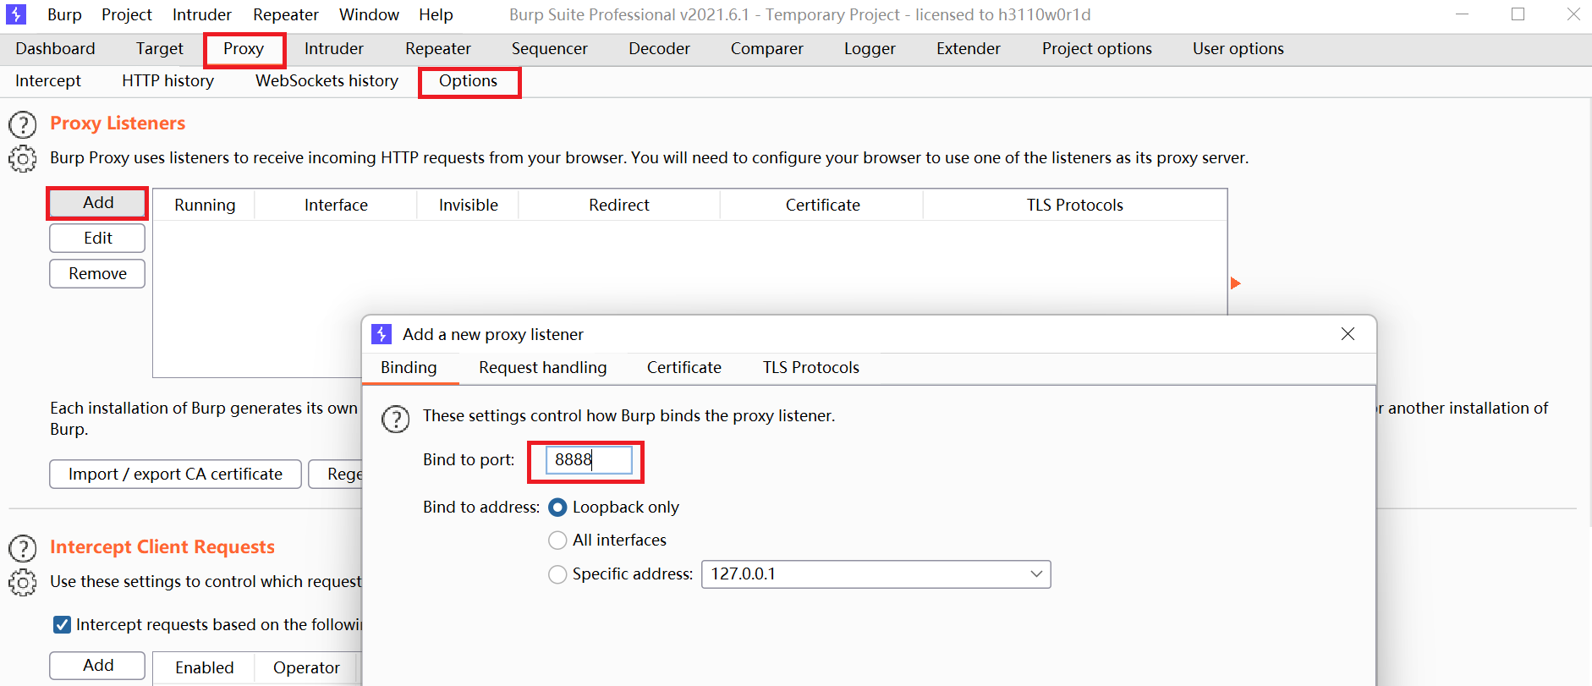Minimize the Burp Suite window
Screen dimensions: 1592x686
coord(1462,14)
